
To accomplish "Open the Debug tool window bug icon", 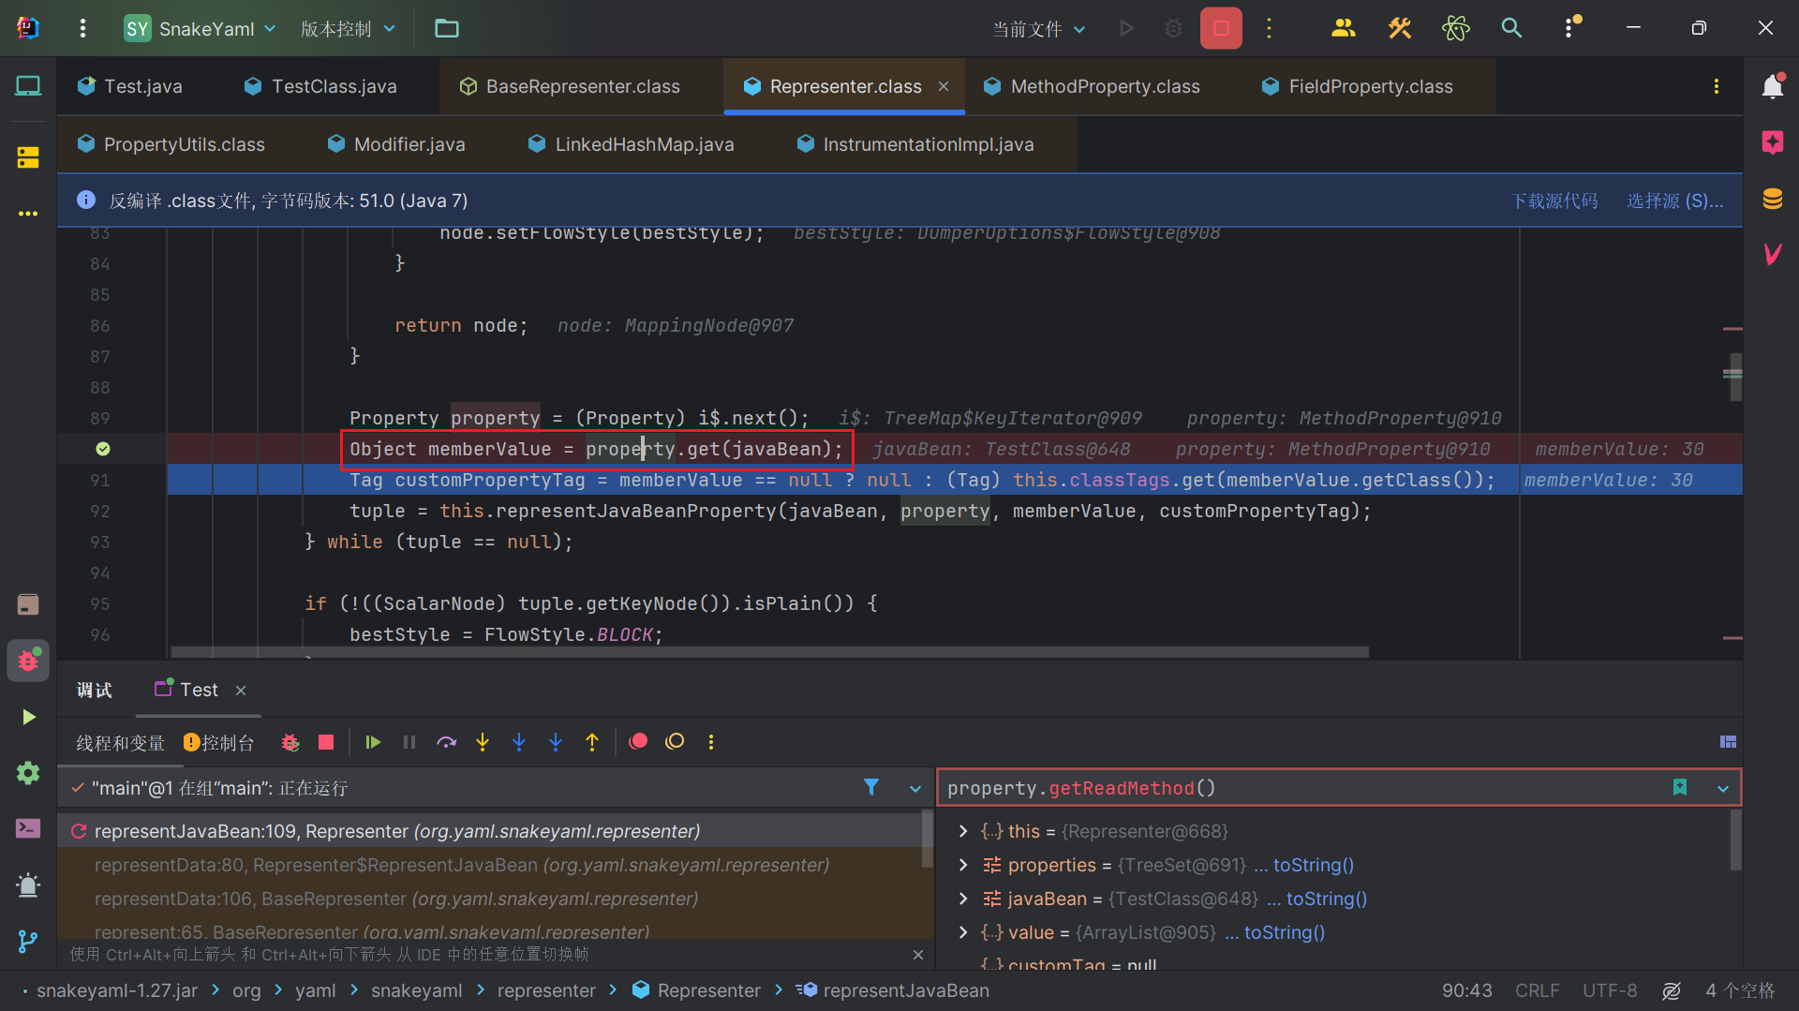I will coord(28,661).
